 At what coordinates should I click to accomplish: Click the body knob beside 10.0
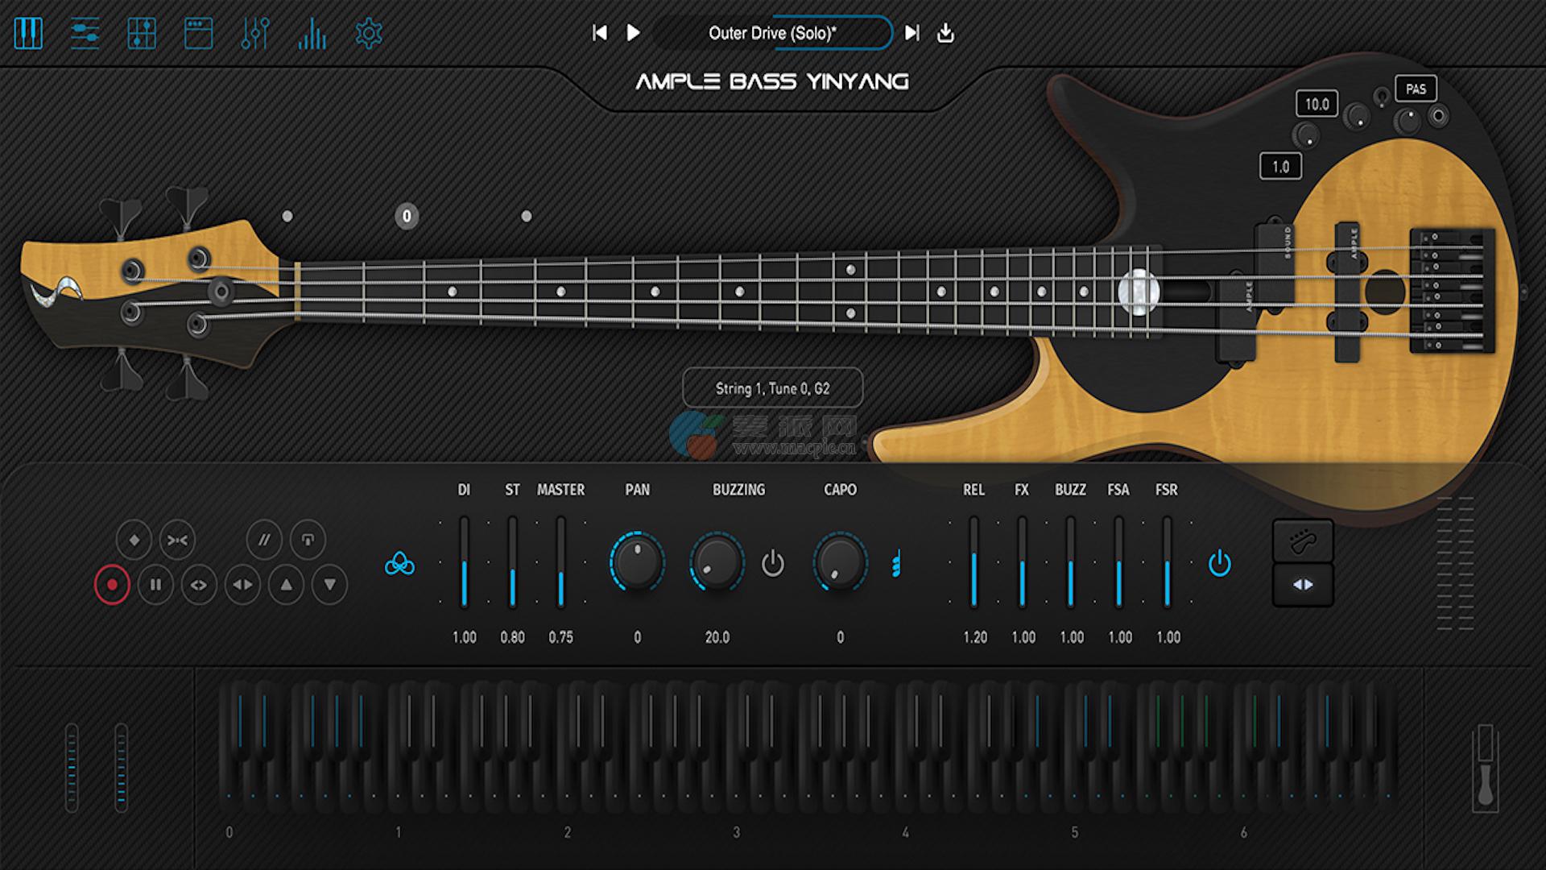click(1358, 117)
